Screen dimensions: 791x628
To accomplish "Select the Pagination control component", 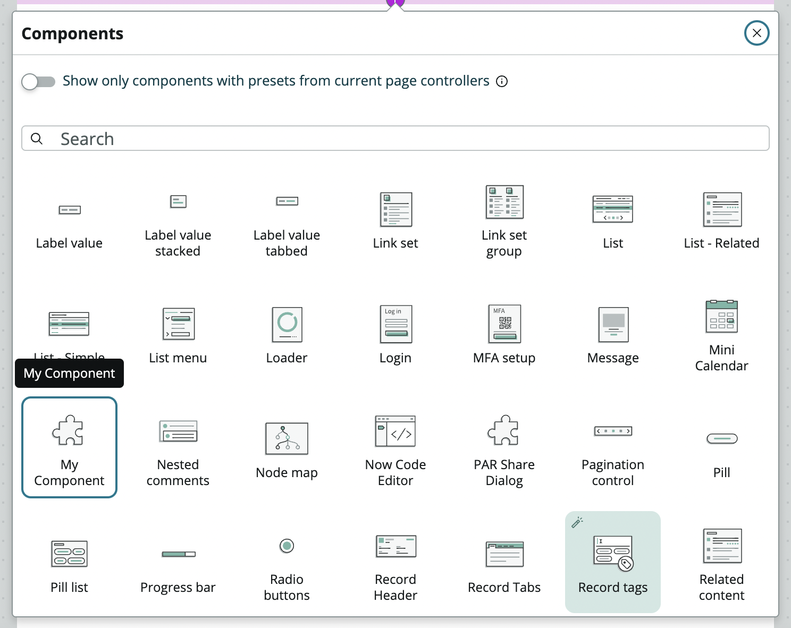I will point(613,449).
